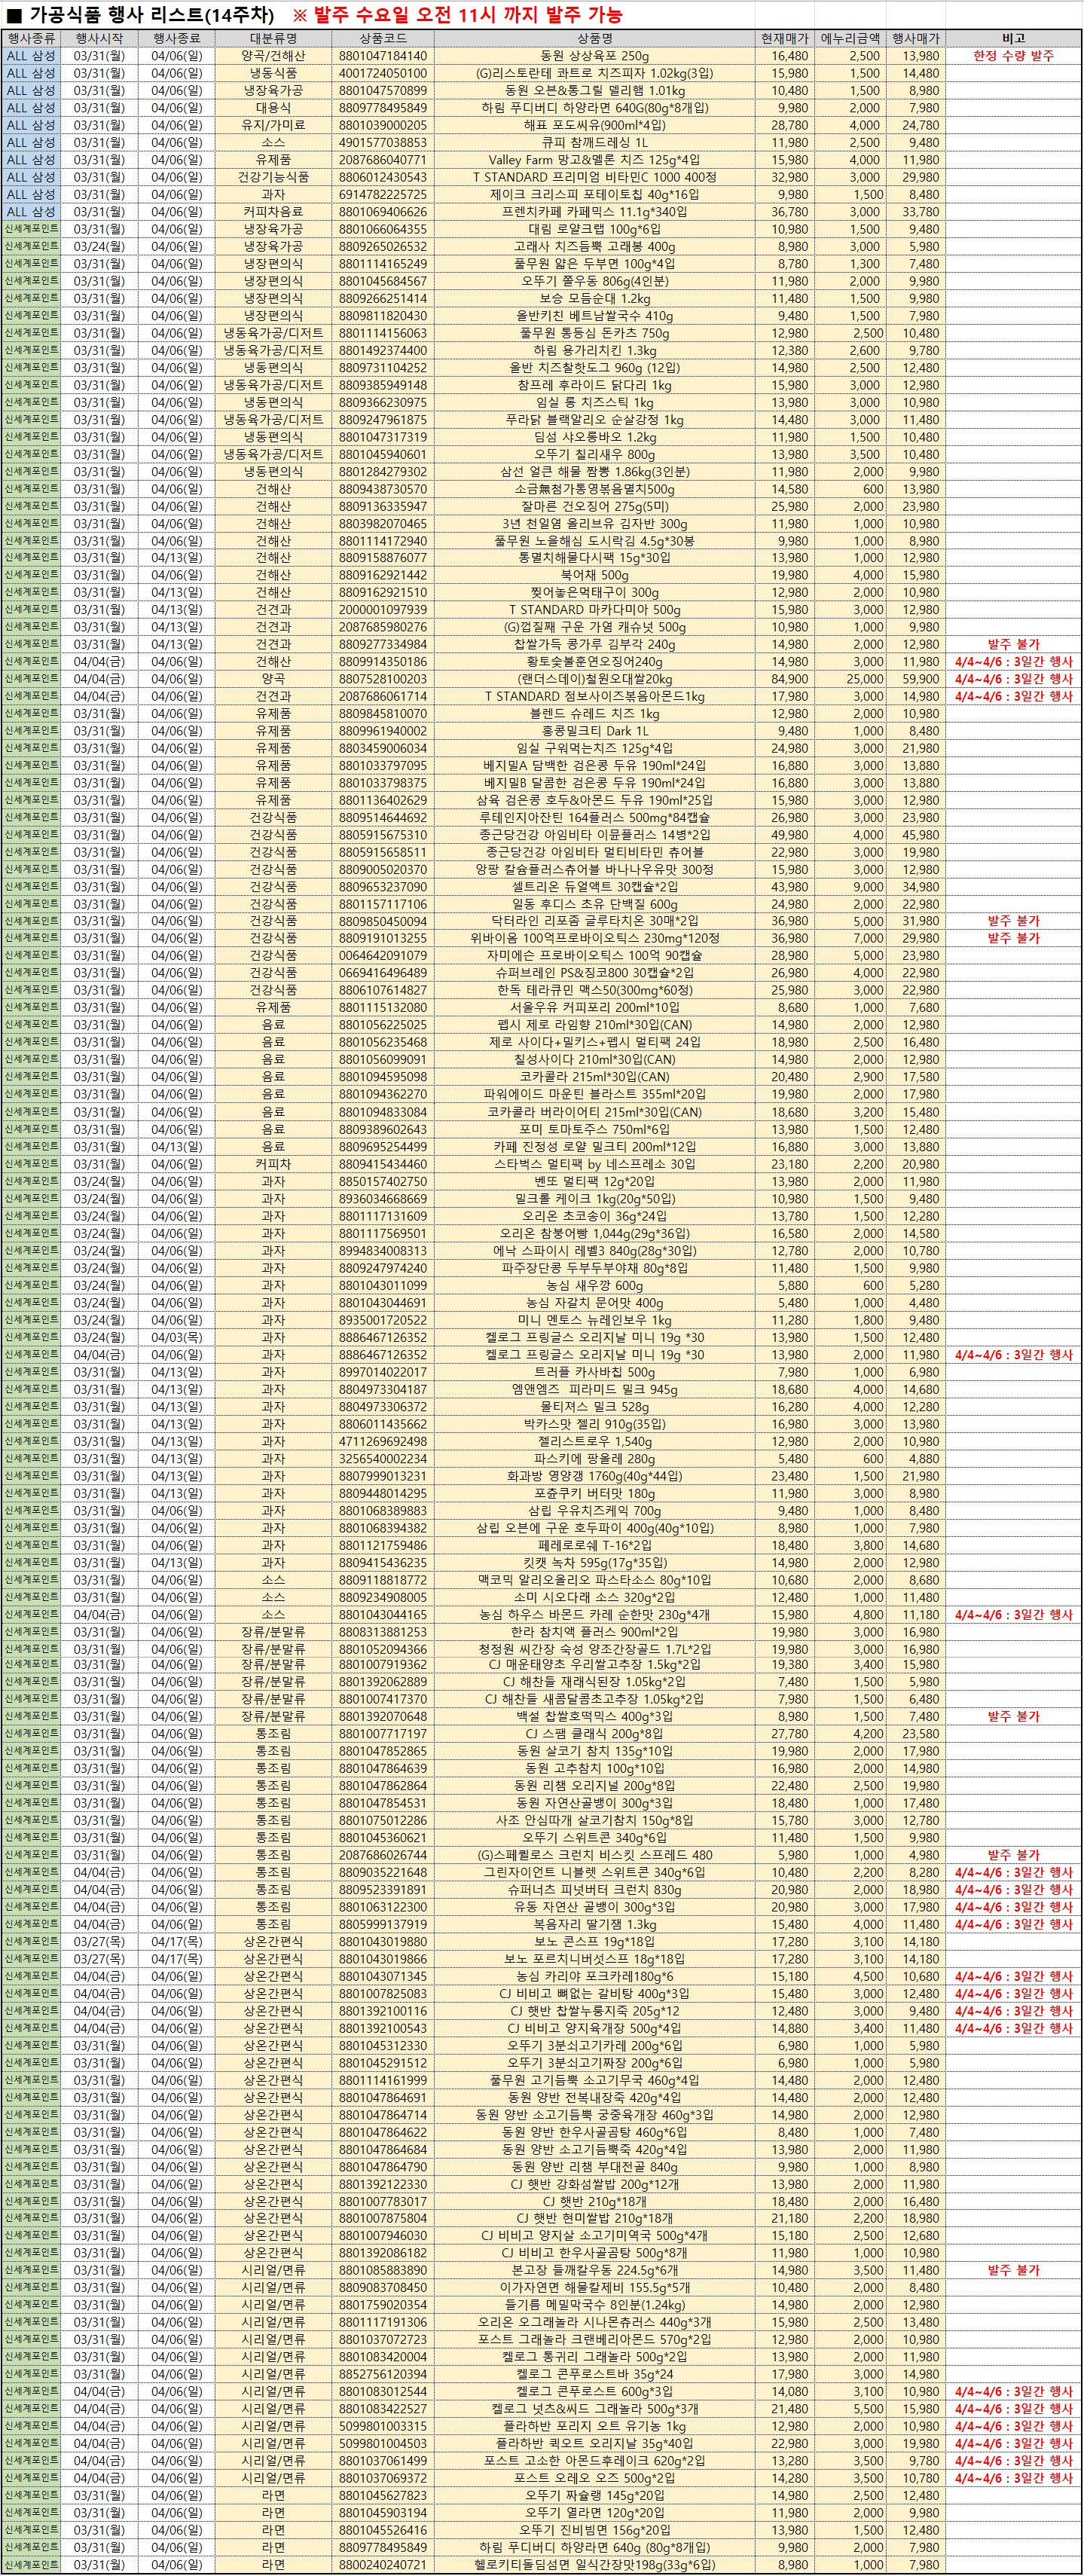Click the 행사종류 column header
The image size is (1084, 2576).
[x=31, y=38]
